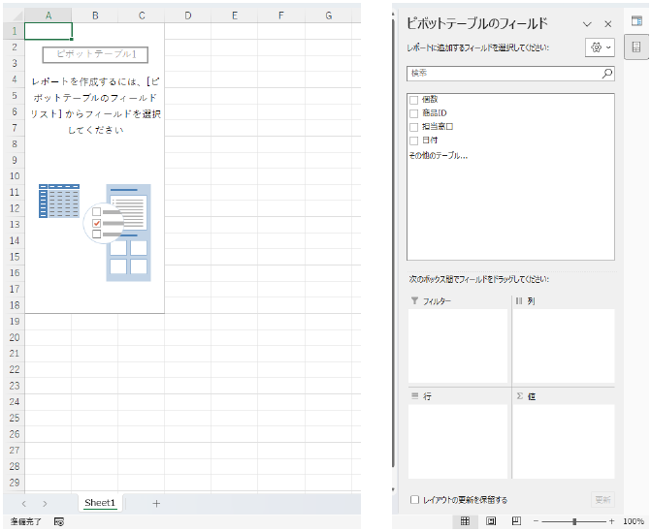The image size is (652, 531).
Task: Click the accessibility macro icon beside 準備完了
Action: 59,521
